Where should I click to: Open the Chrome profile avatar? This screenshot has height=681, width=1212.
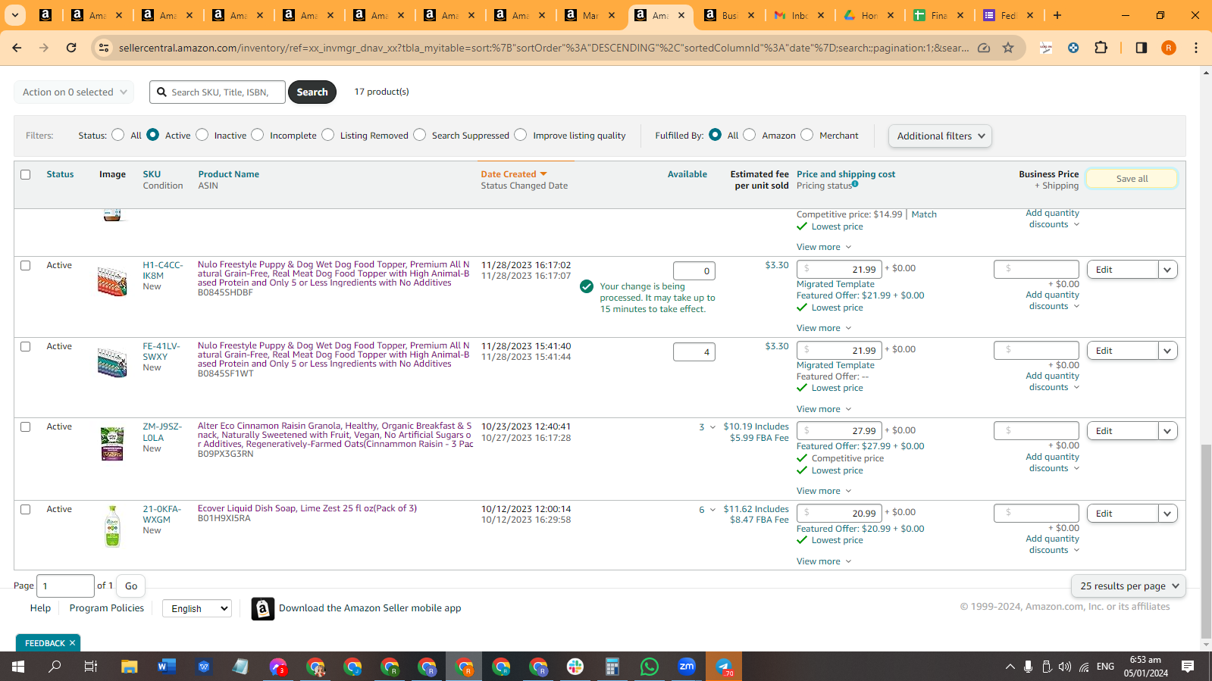coord(1169,48)
